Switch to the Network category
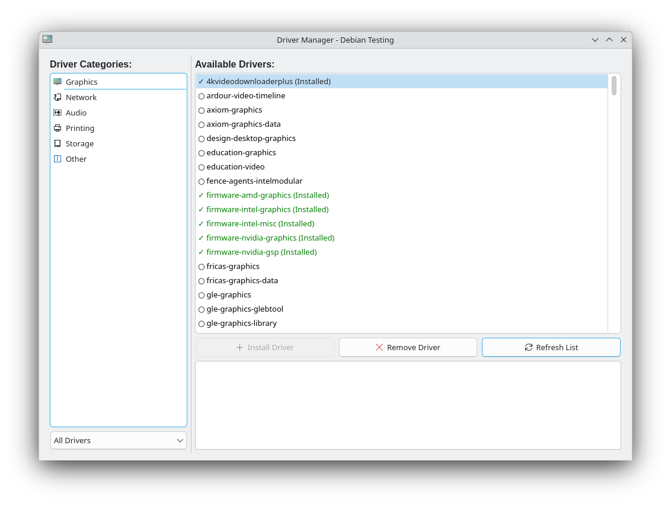The image size is (671, 506). (119, 97)
